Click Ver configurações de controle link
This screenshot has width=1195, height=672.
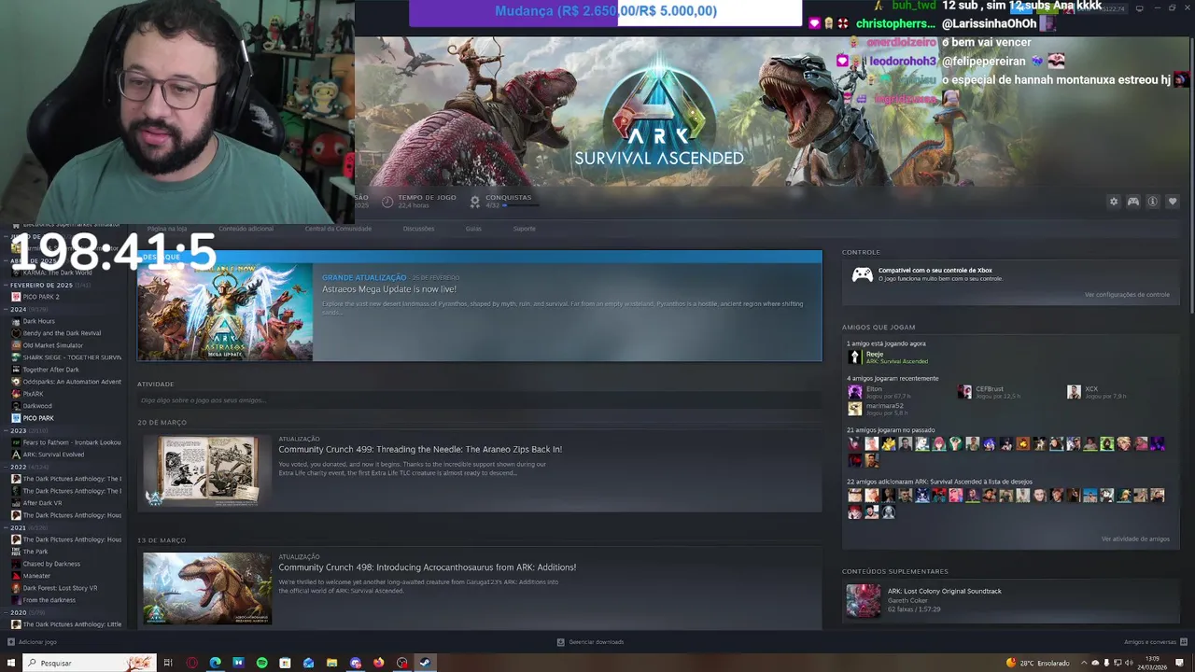pyautogui.click(x=1127, y=295)
